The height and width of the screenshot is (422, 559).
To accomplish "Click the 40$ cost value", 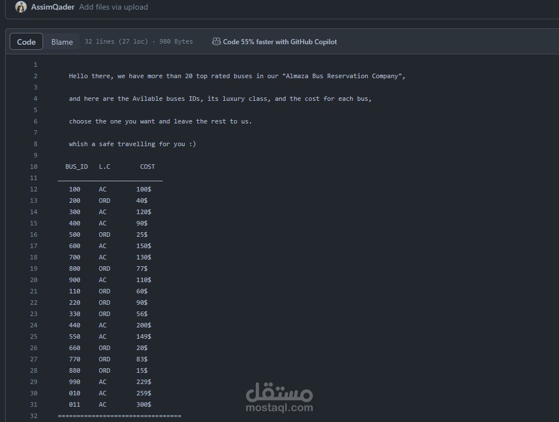I will tap(142, 201).
